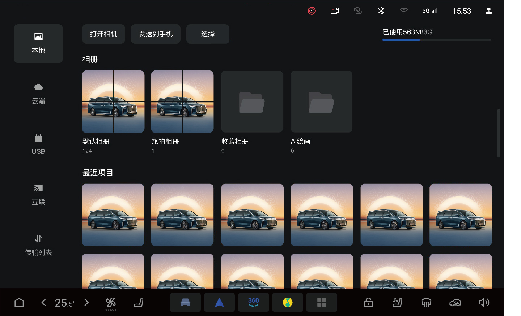Open the fan speed control icon
Image resolution: width=521 pixels, height=316 pixels.
pos(111,303)
